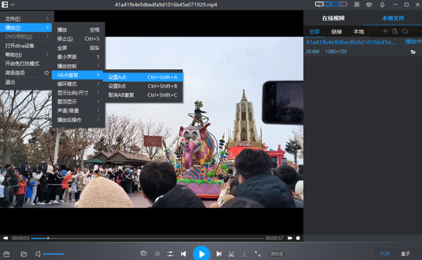422x260 pixels.
Task: Toggle the pin-on-top icon in title bar
Action: (382, 5)
